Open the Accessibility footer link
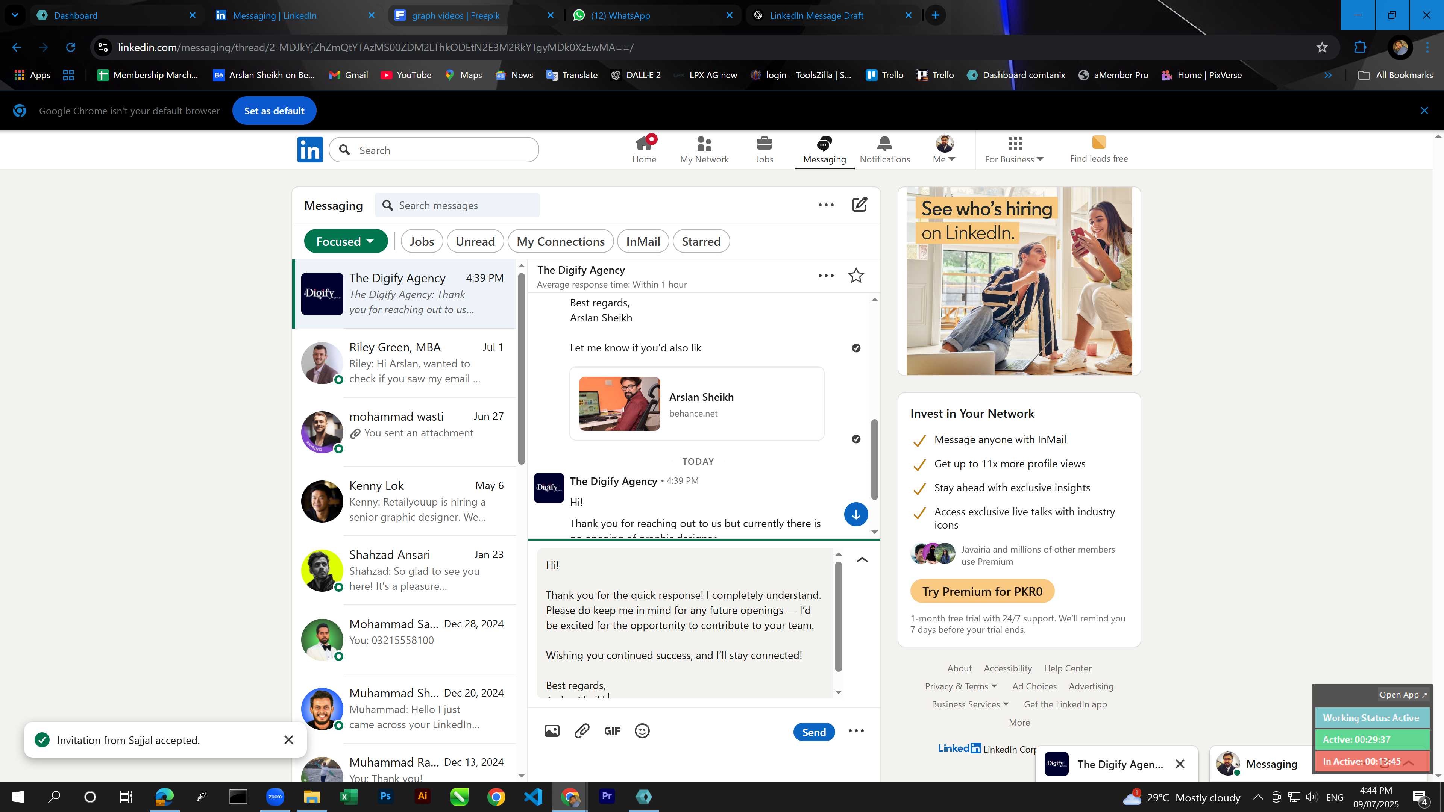Viewport: 1444px width, 812px height. [1007, 668]
